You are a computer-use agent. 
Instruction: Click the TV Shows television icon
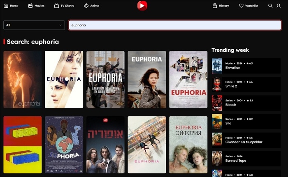click(57, 6)
